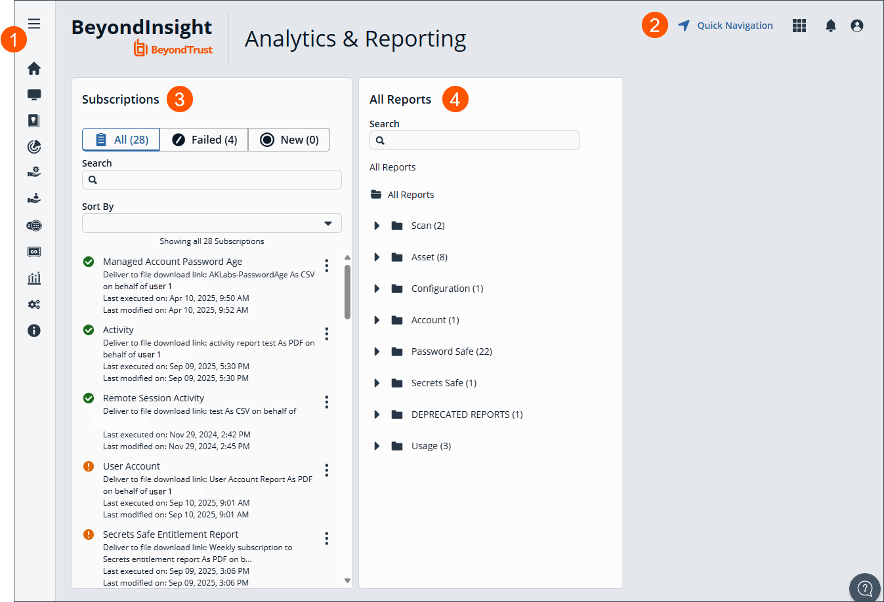Open the Sort By dropdown
Image resolution: width=884 pixels, height=602 pixels.
(212, 223)
